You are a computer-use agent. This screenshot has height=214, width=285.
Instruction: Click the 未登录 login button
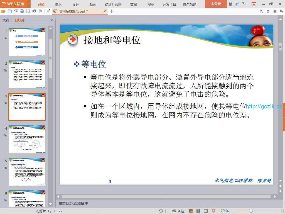pyautogui.click(x=216, y=4)
